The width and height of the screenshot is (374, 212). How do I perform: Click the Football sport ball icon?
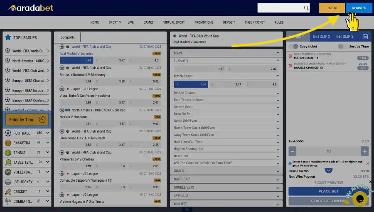(8, 133)
